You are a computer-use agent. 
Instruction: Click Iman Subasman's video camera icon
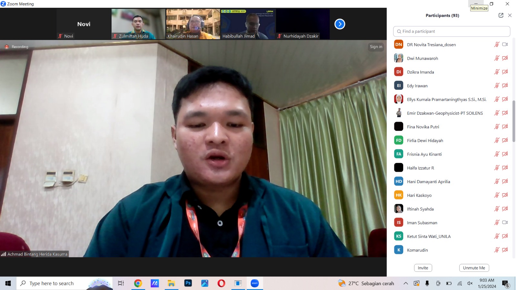coord(505,222)
